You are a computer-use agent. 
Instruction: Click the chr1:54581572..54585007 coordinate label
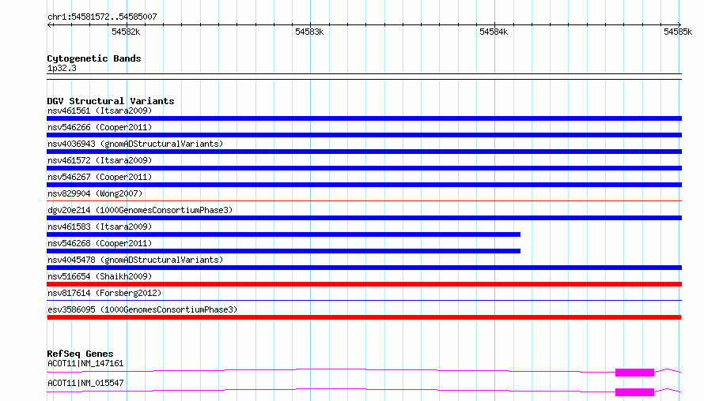102,17
